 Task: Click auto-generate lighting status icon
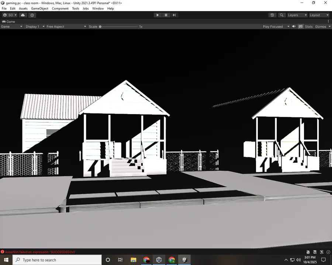(x=322, y=252)
